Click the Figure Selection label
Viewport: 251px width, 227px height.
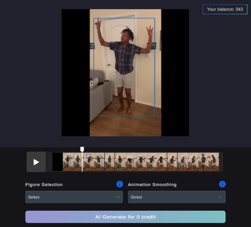44,185
